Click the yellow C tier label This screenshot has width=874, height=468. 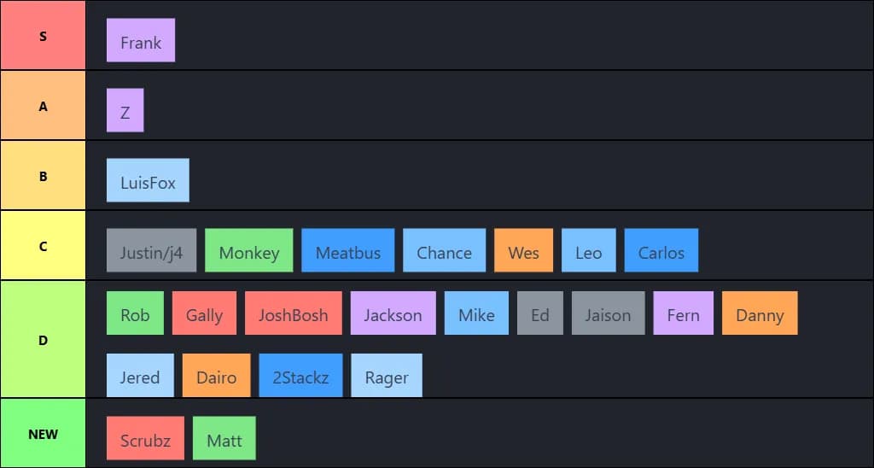pos(43,246)
